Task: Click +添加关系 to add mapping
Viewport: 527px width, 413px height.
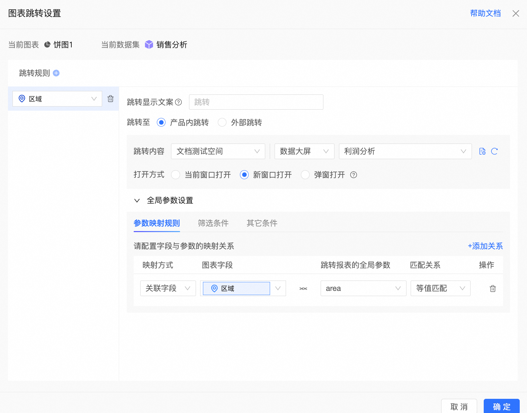Action: coord(485,246)
